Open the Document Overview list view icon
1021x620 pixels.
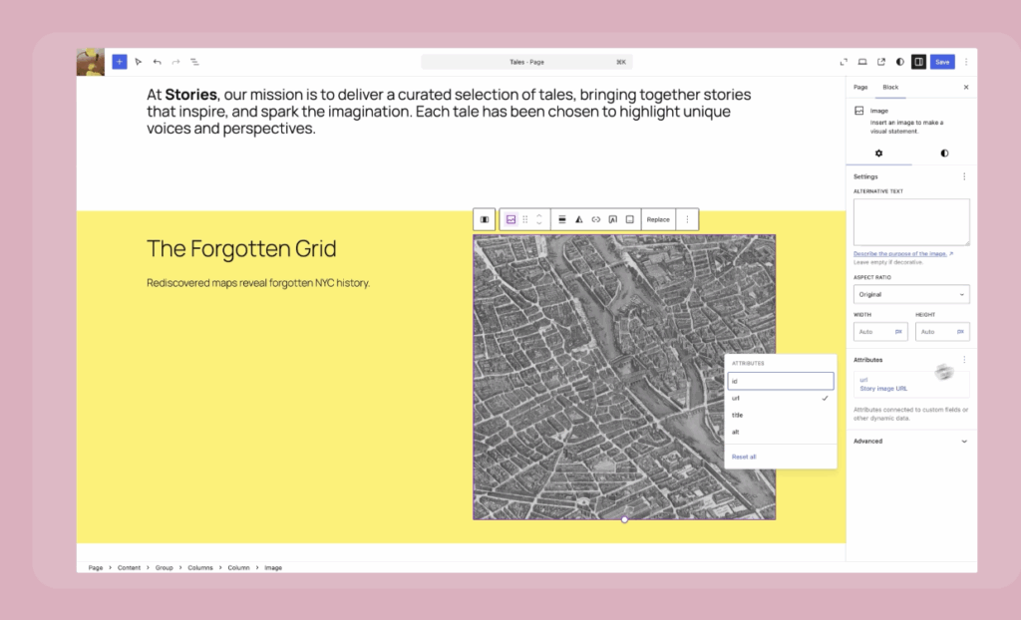coord(194,62)
